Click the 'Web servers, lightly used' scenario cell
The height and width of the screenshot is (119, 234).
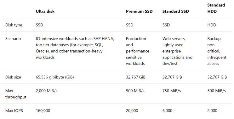(177, 51)
